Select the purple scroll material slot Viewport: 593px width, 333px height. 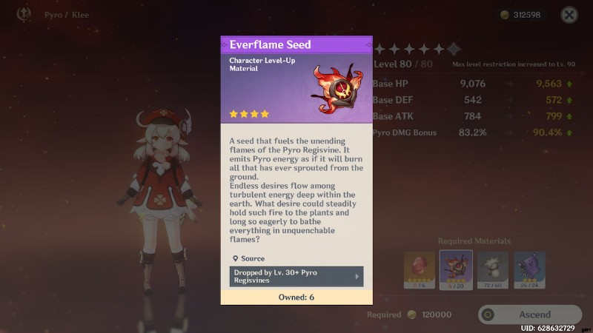(529, 270)
